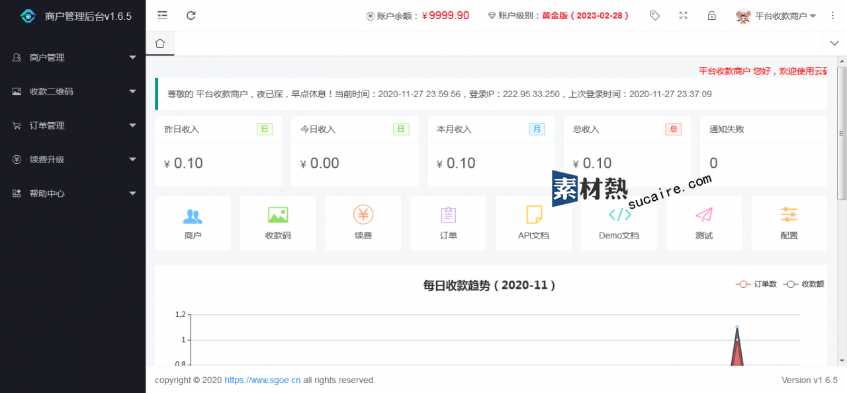Click the sidebar collapse icon in the header

(x=162, y=15)
